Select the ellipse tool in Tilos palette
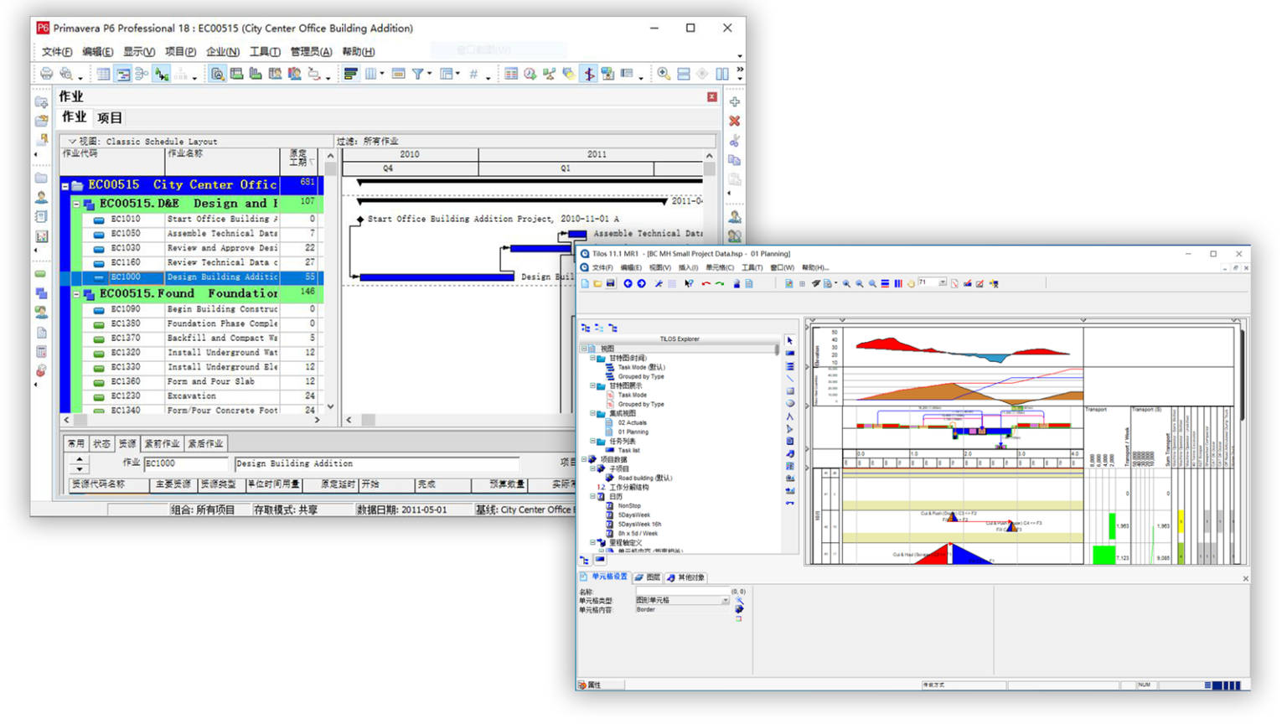 coord(790,404)
